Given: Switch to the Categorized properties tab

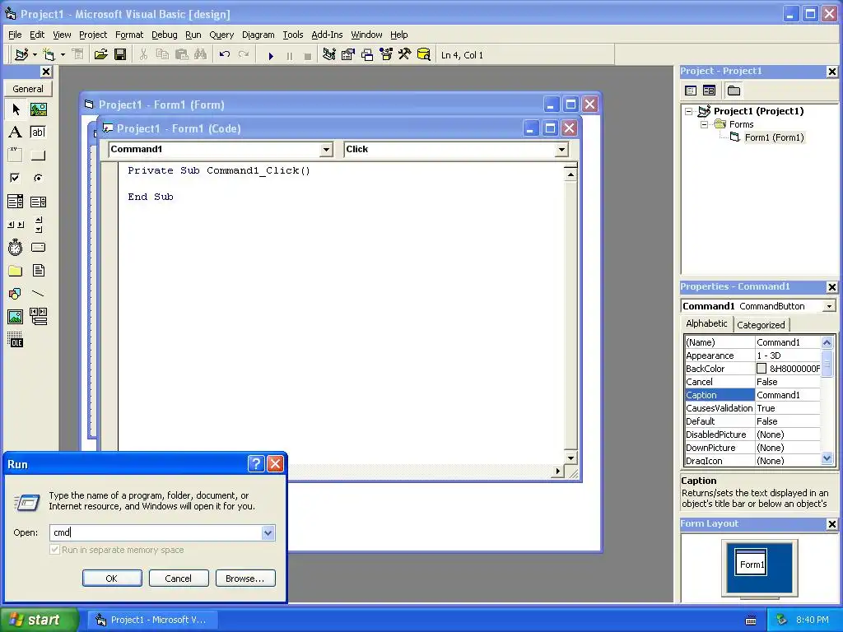Looking at the screenshot, I should 761,324.
